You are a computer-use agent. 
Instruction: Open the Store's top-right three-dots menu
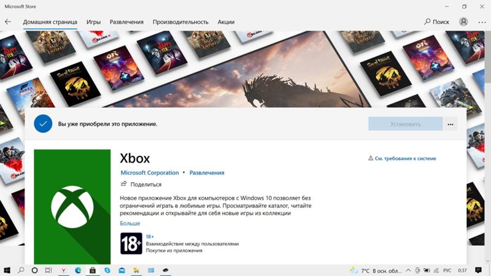pos(482,22)
